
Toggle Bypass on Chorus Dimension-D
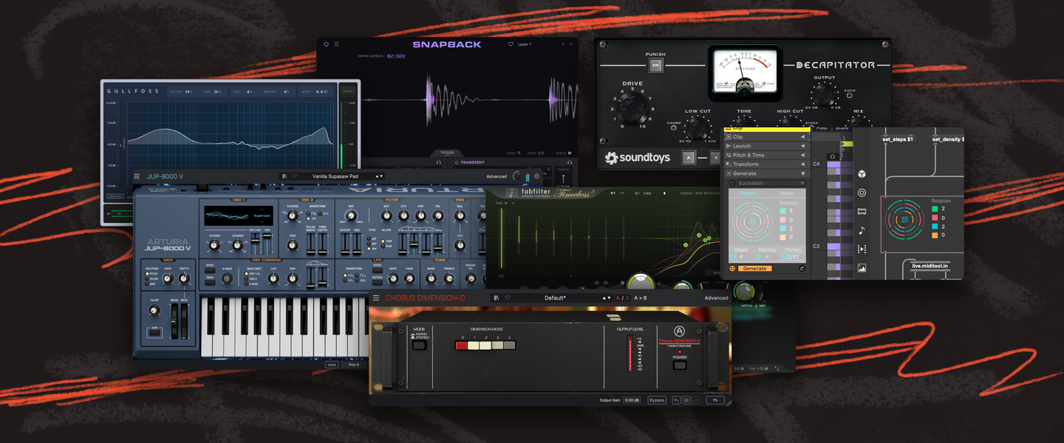pos(657,400)
